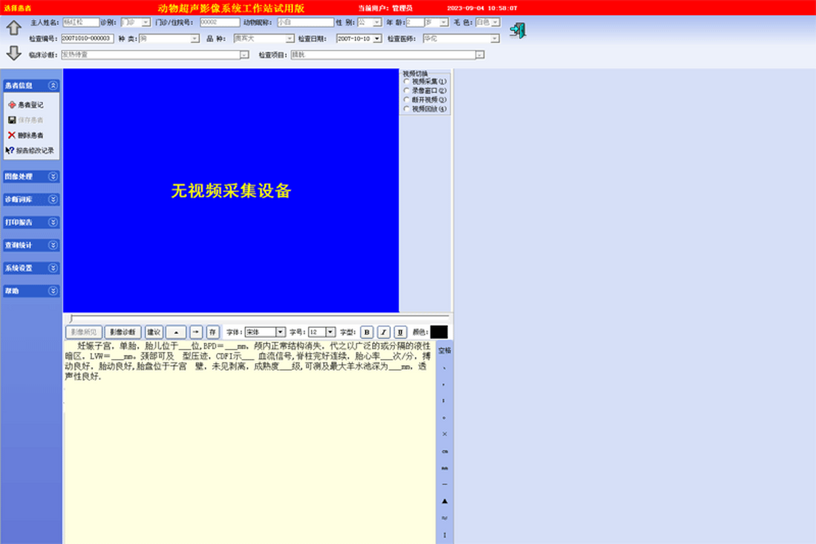Expand the 诊断词库 panel
Image resolution: width=816 pixels, height=544 pixels.
coord(53,199)
